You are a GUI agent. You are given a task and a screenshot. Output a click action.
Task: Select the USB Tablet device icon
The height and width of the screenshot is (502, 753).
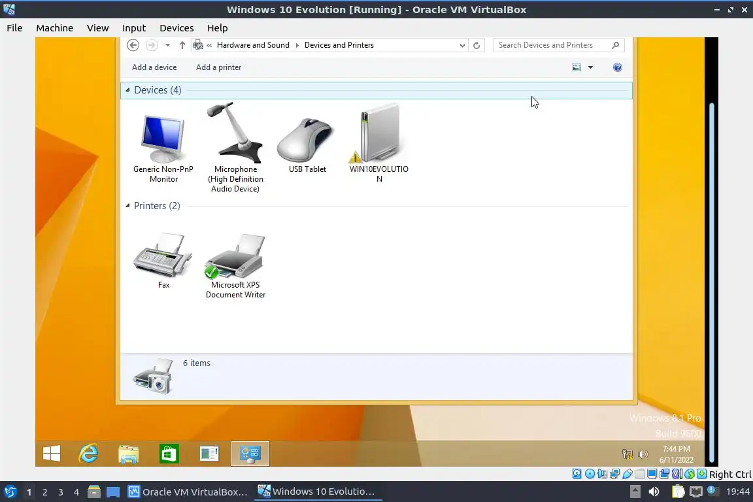point(307,144)
